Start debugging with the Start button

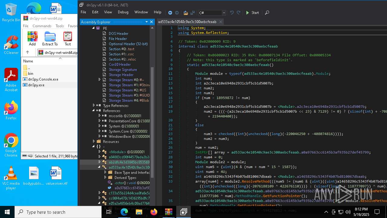tap(252, 13)
